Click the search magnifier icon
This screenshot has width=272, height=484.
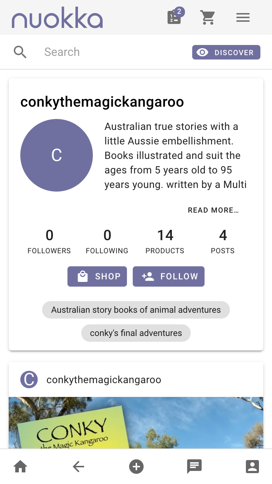20,52
